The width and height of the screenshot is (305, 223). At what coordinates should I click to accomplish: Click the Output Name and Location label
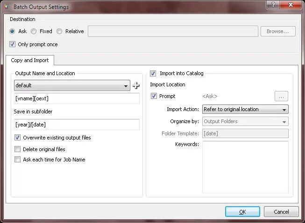coord(45,73)
